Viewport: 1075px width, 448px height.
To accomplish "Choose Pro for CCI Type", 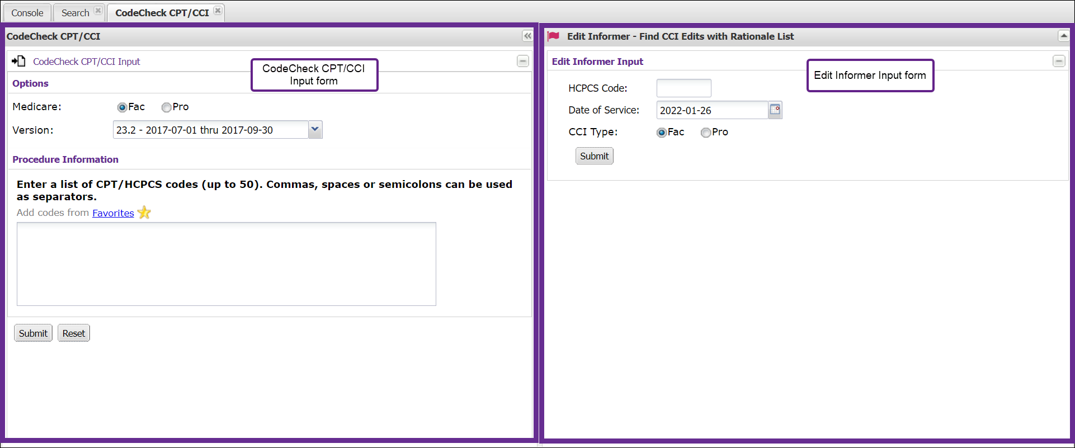I will point(706,133).
